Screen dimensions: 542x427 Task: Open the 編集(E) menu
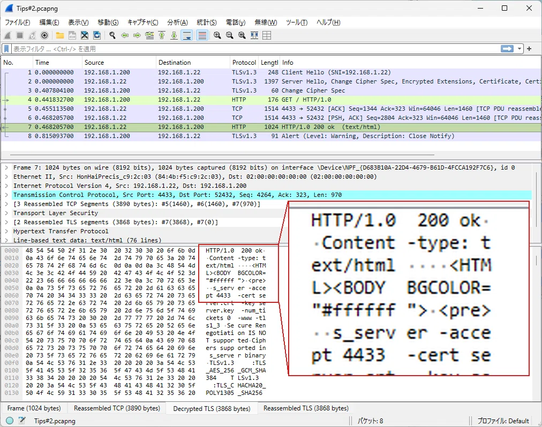49,22
